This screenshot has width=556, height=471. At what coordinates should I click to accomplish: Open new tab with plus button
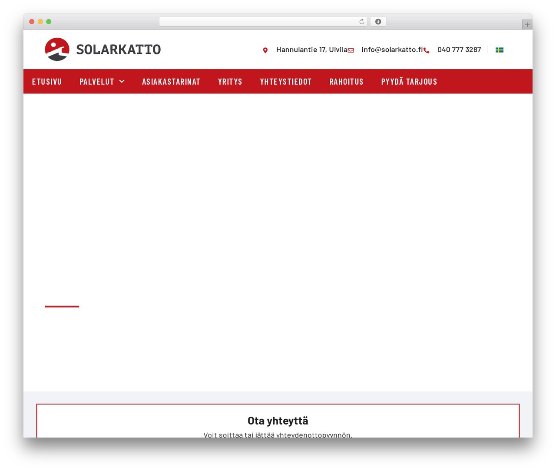(527, 25)
